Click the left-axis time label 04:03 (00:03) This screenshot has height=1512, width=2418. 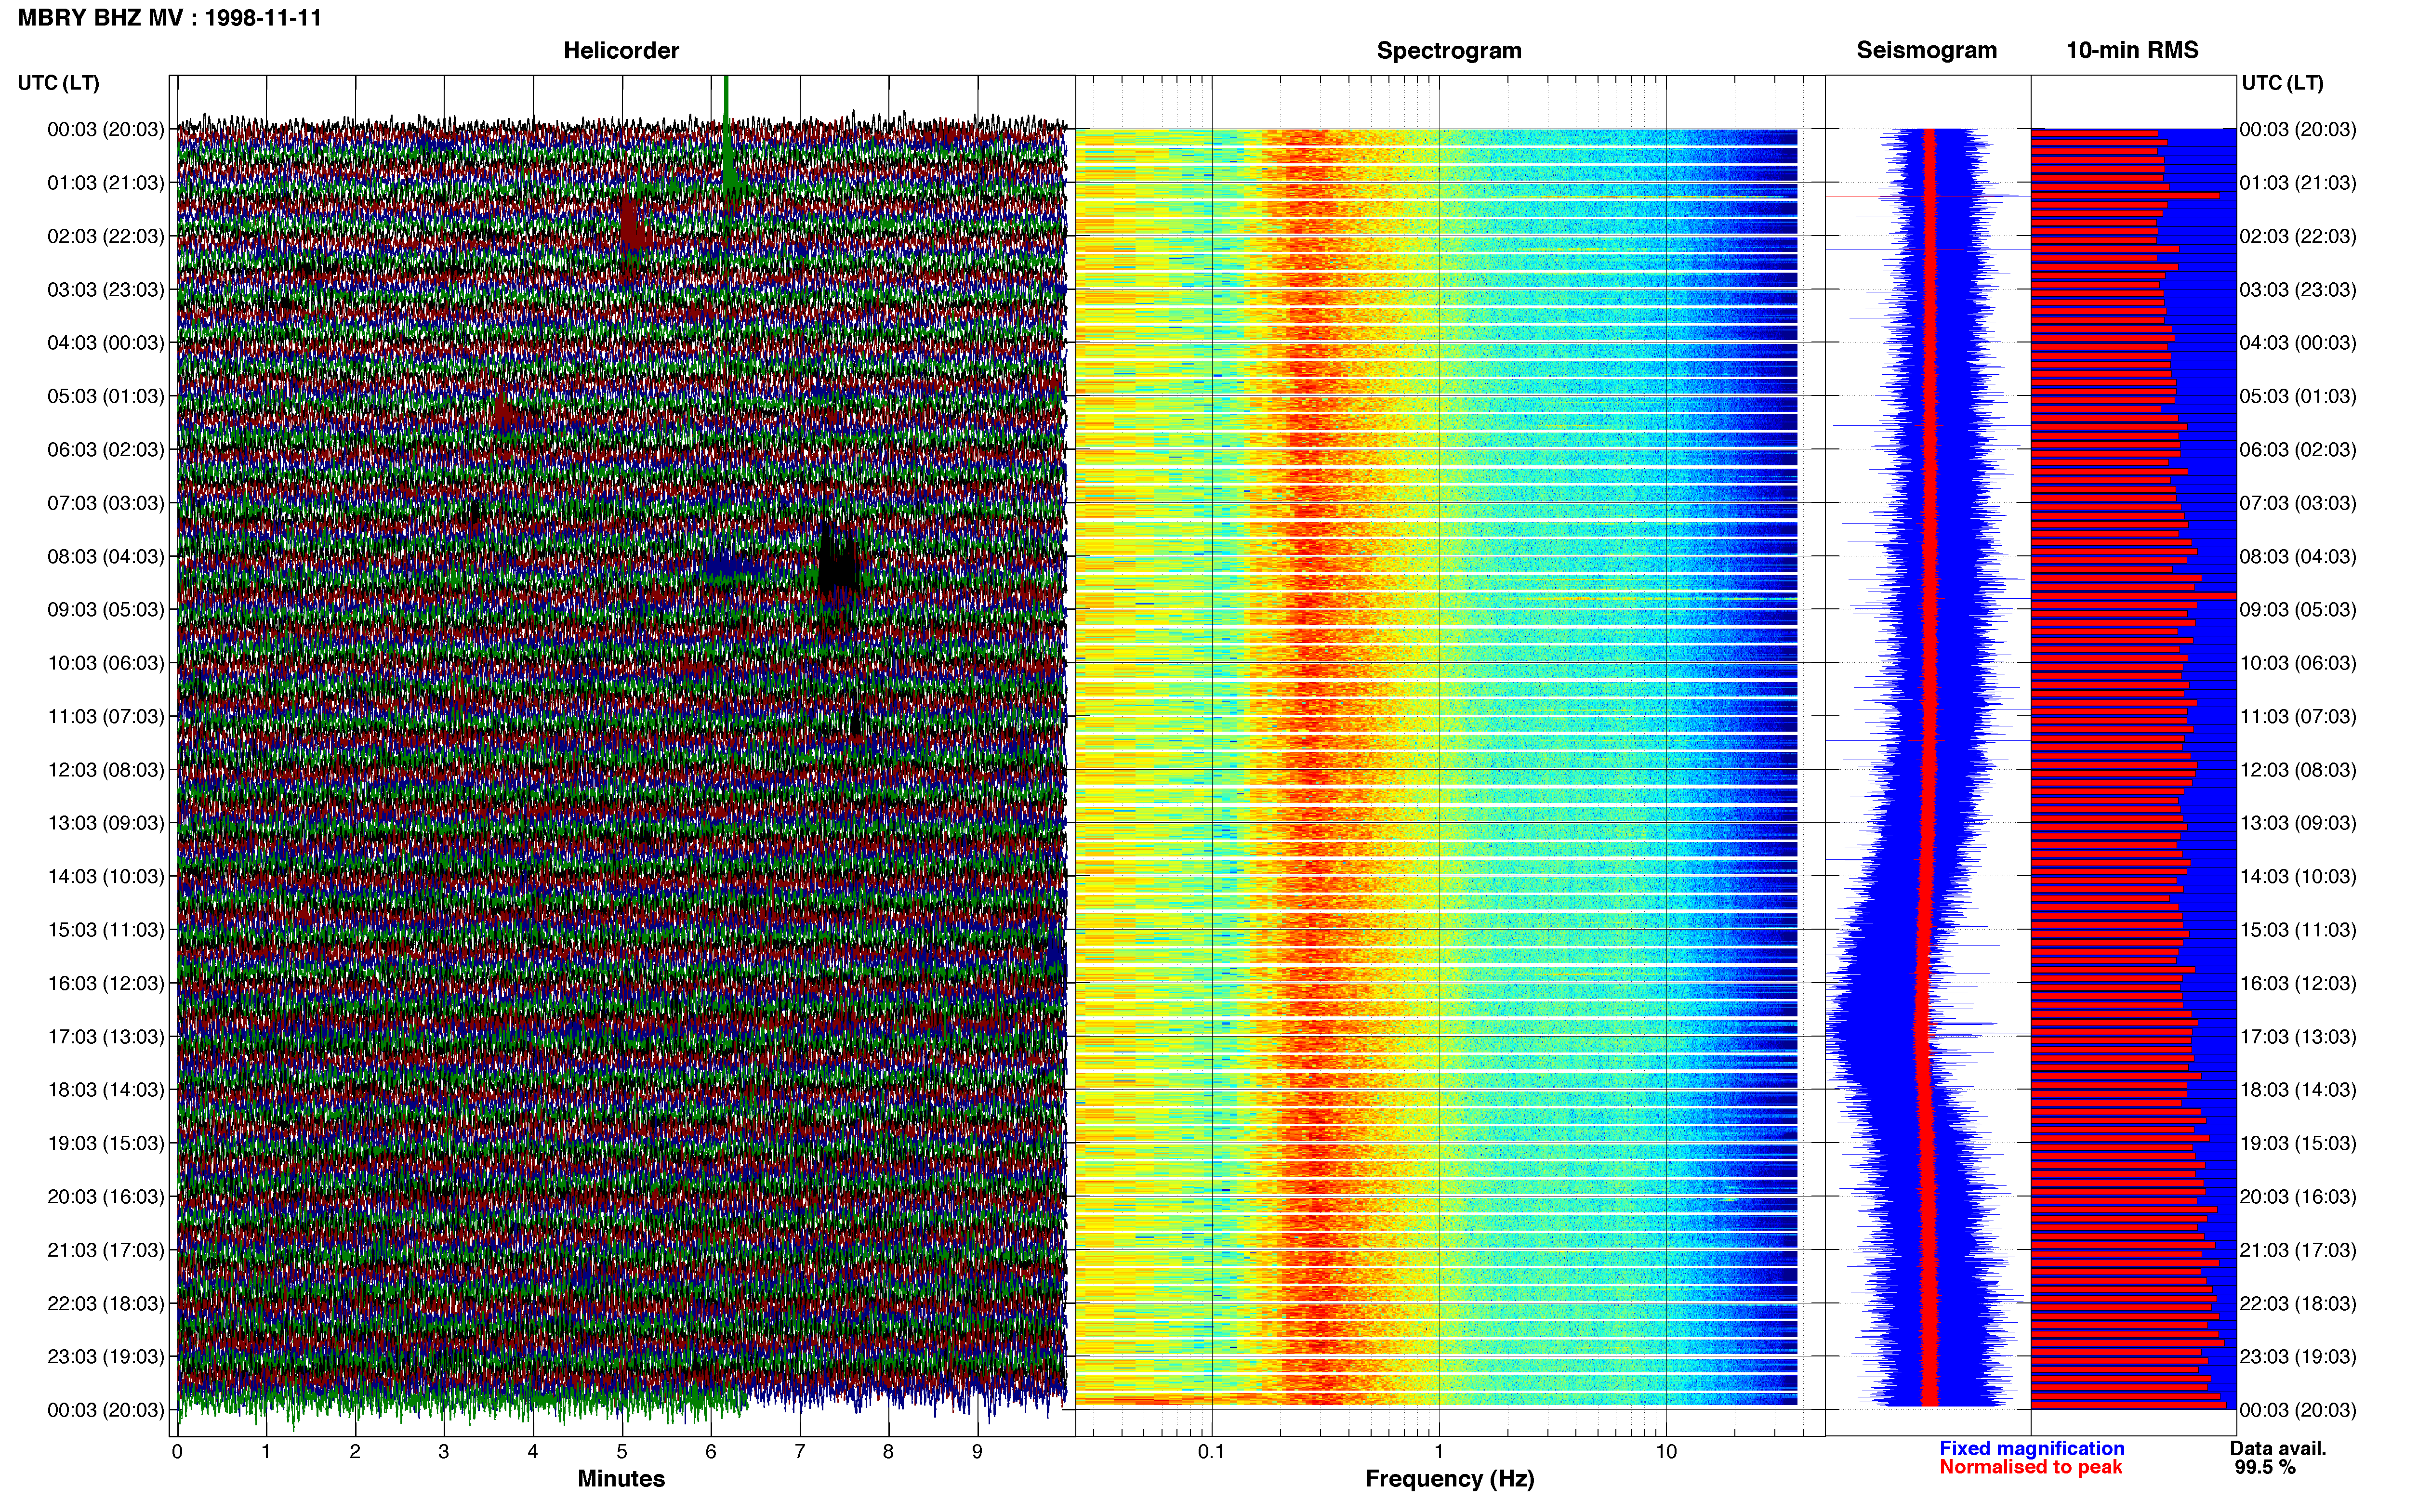[105, 343]
